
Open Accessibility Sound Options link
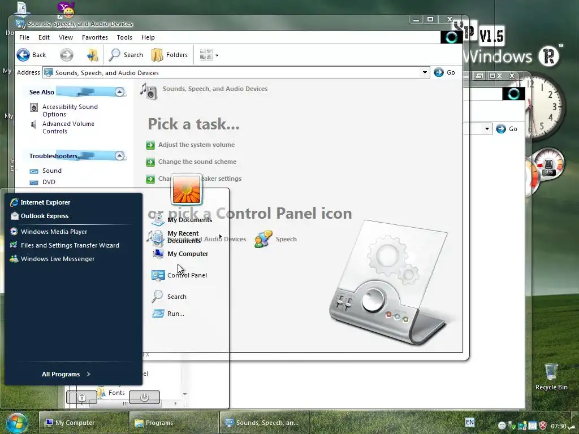(70, 110)
